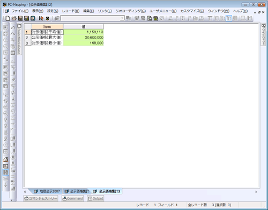Viewport: 268px width, 210px height.
Task: Open a file via the folder icon
Action: (14, 18)
